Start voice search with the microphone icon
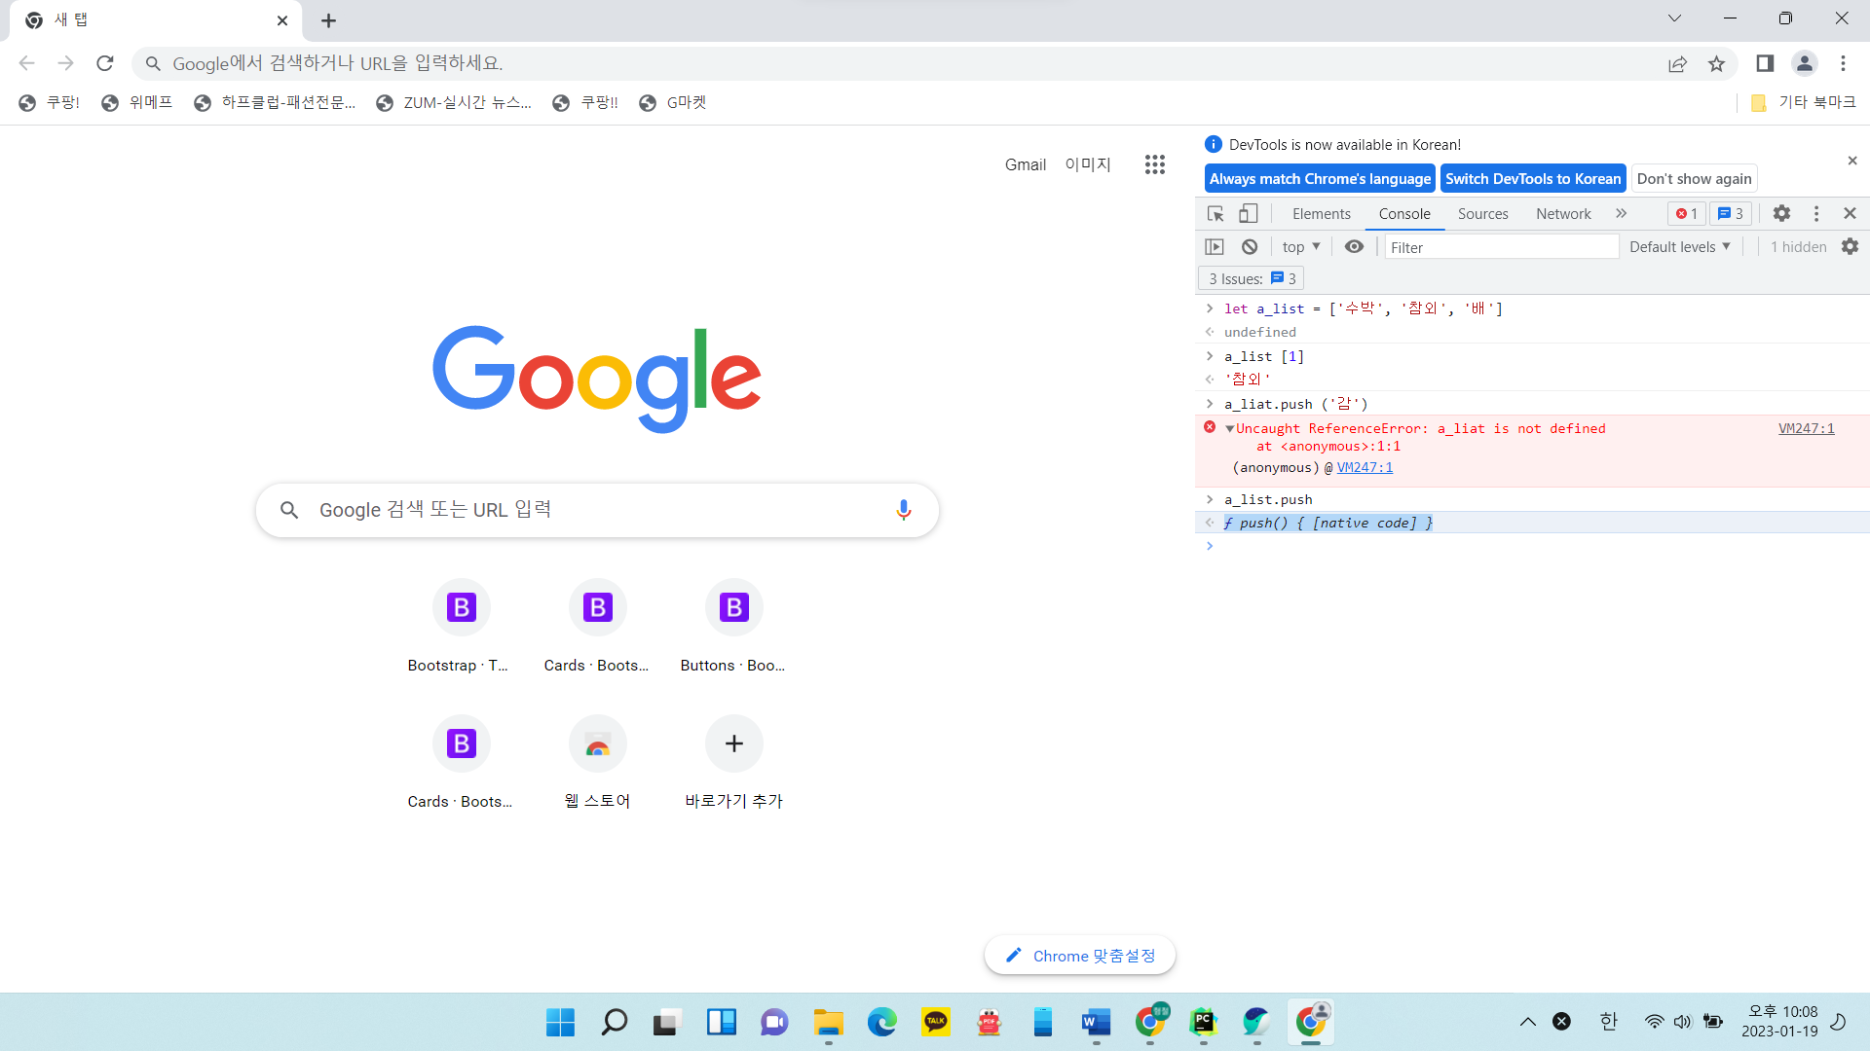The width and height of the screenshot is (1870, 1051). pyautogui.click(x=903, y=510)
